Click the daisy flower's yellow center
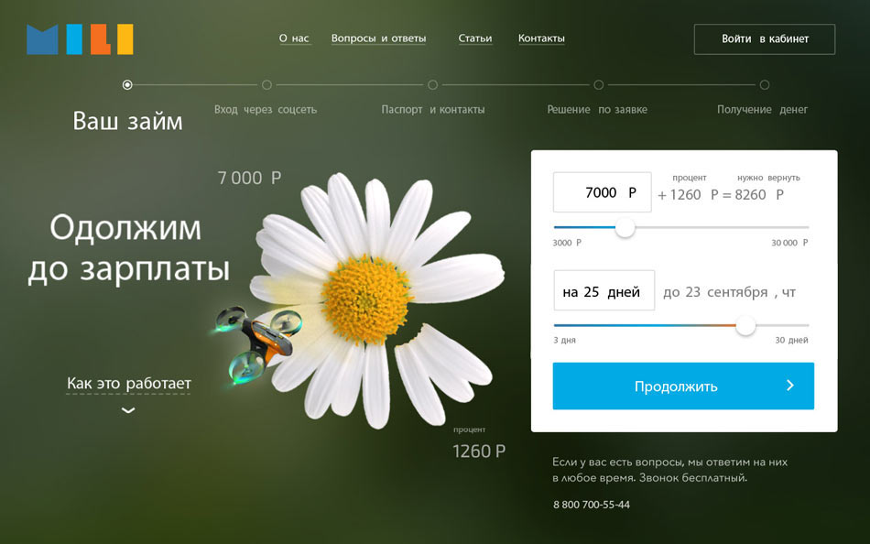This screenshot has width=870, height=544. click(365, 299)
